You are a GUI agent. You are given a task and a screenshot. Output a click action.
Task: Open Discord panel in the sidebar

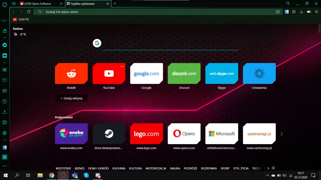tap(4, 55)
